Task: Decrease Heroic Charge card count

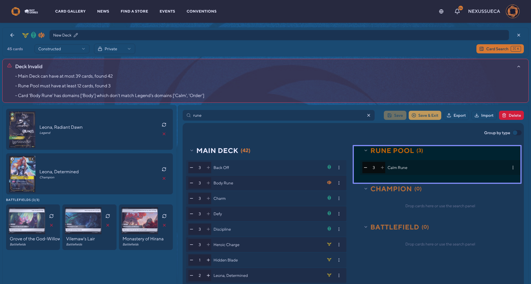Action: [x=191, y=245]
